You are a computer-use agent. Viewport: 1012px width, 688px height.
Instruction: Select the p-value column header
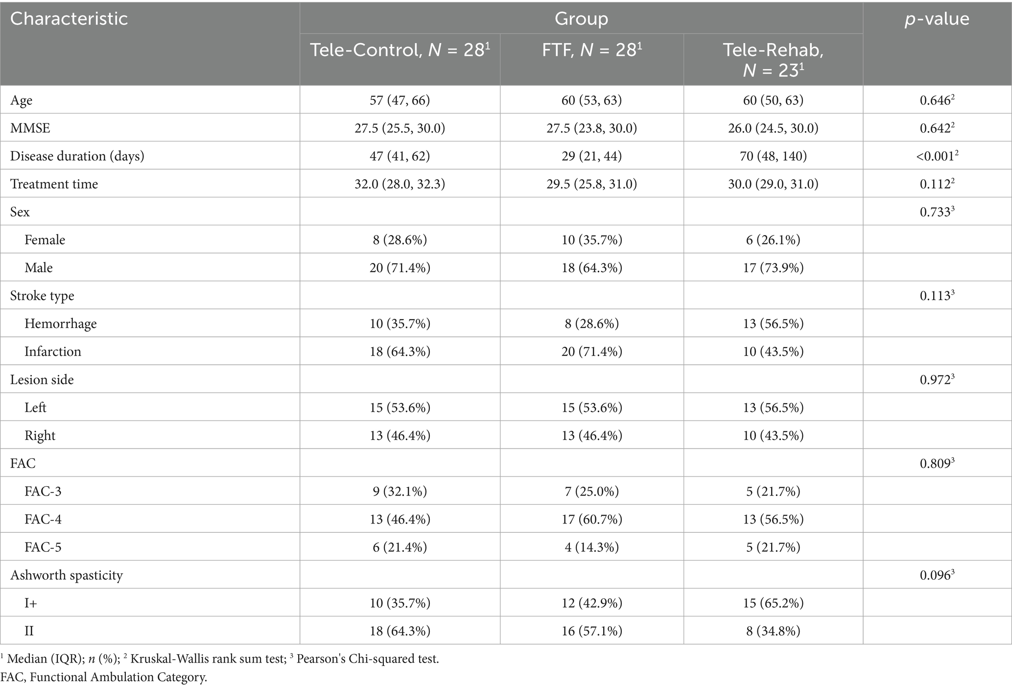click(937, 19)
